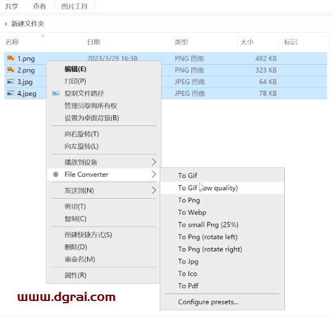Expand the File Converter submenu arrow

pos(154,174)
